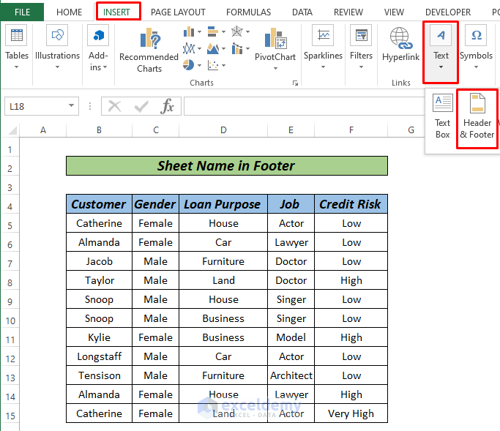This screenshot has height=431, width=500.
Task: Select the 'Credit Risk' header cell
Action: click(351, 204)
